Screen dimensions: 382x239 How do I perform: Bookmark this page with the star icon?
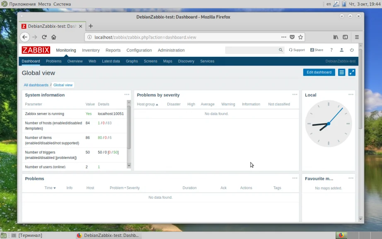click(x=300, y=37)
